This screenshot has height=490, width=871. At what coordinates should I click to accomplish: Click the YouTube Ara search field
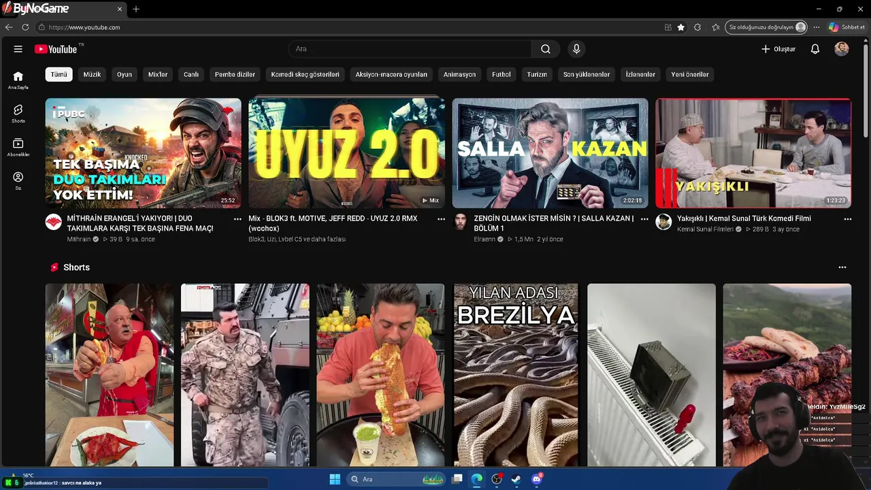coord(410,49)
